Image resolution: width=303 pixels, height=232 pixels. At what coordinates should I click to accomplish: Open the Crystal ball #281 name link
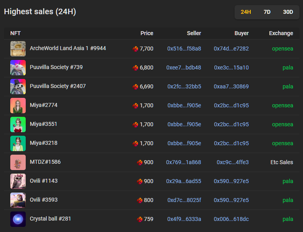pos(50,219)
